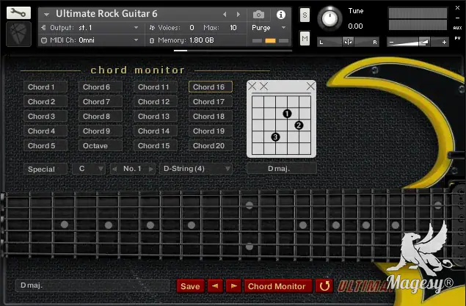Click the PV button on the right edge
This screenshot has width=466, height=306.
[457, 38]
